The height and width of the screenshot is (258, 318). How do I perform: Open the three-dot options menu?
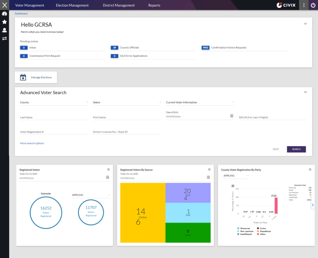click(304, 5)
